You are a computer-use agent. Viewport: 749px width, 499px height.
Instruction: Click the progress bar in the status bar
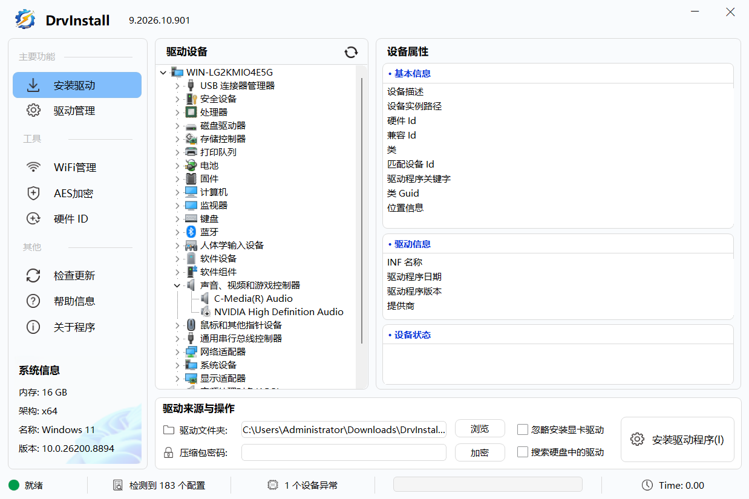pos(488,484)
